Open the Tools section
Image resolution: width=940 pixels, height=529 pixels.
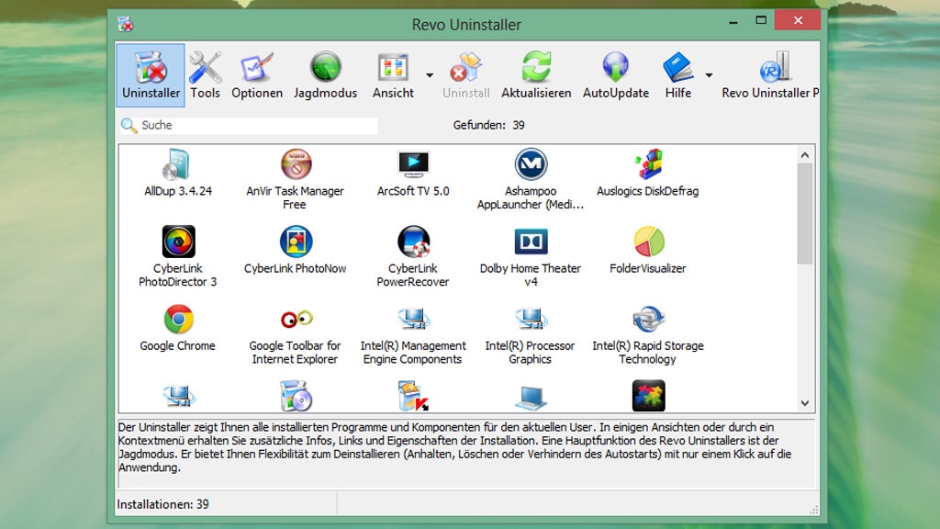(x=205, y=75)
